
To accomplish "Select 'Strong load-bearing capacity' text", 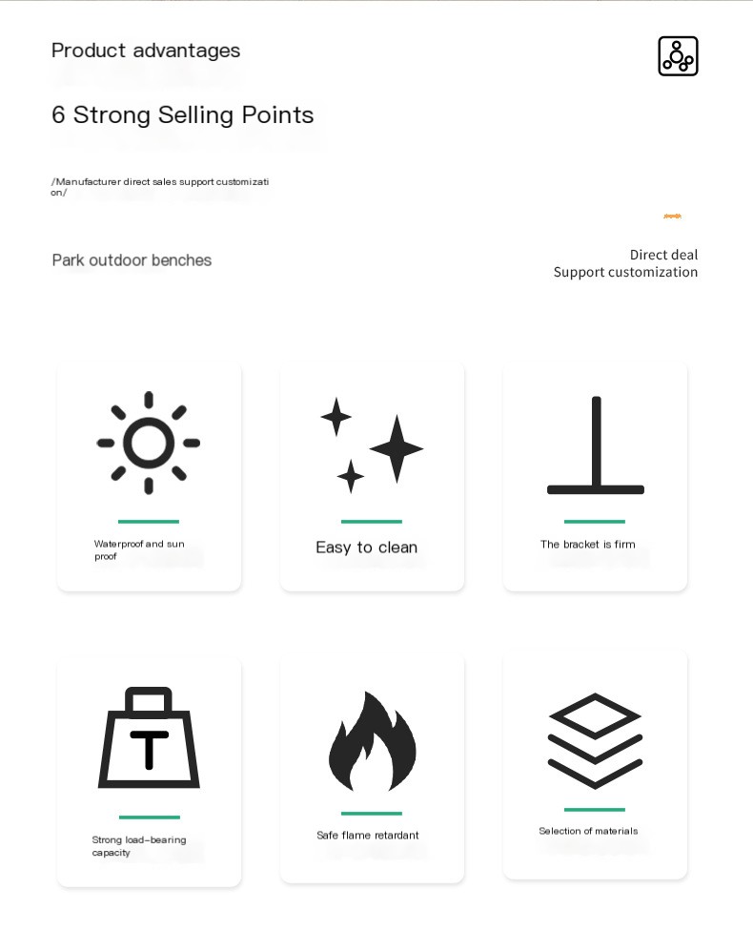I will 139,846.
